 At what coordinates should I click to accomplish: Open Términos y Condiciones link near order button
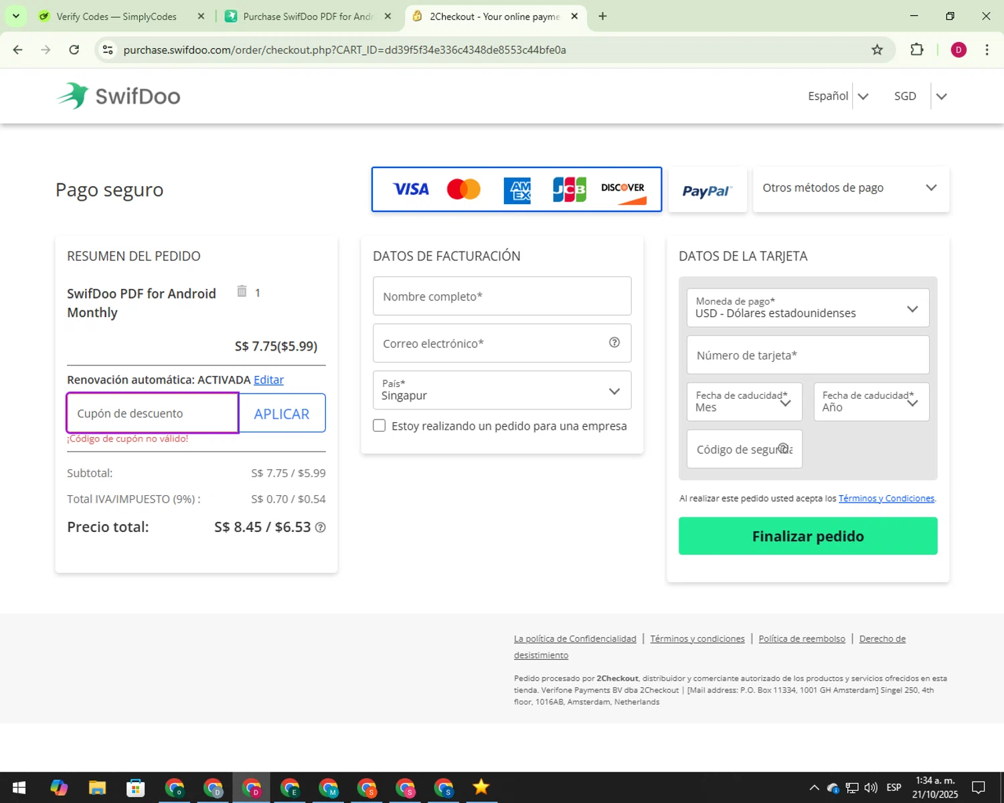886,499
